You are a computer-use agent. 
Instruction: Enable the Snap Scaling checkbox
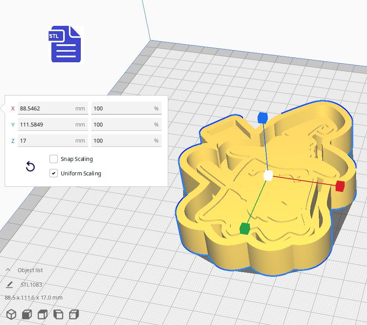coord(54,159)
